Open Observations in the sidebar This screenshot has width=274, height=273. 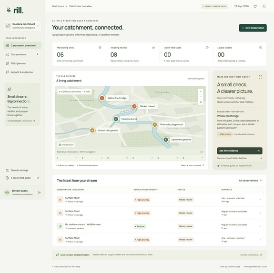pyautogui.click(x=22, y=54)
